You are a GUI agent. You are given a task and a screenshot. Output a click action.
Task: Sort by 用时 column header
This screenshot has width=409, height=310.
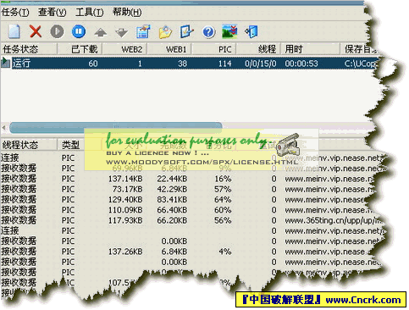310,49
